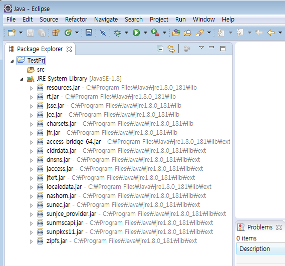Click the Focus on Active Task icon
The image size is (285, 266).
(187, 49)
